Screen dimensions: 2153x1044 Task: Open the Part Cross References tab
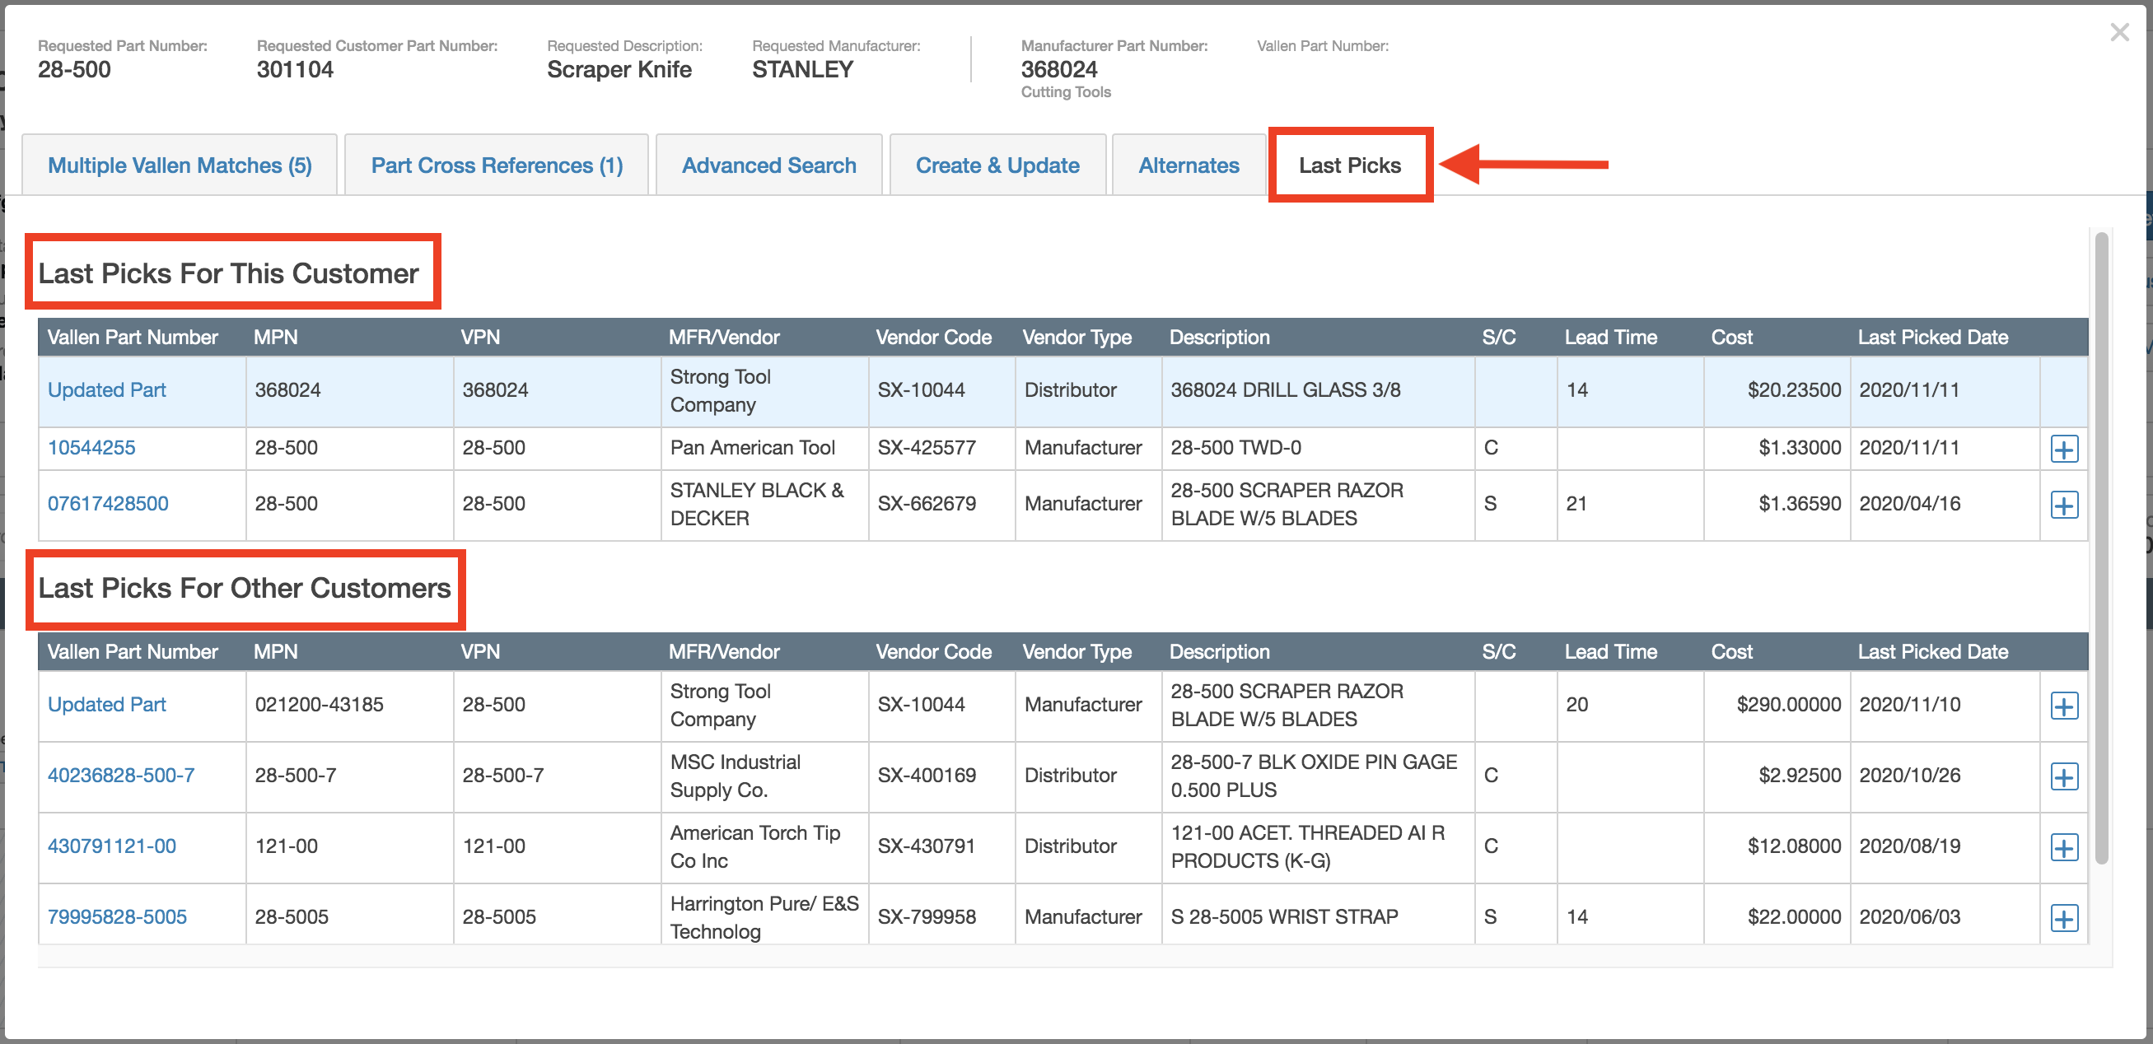click(497, 165)
